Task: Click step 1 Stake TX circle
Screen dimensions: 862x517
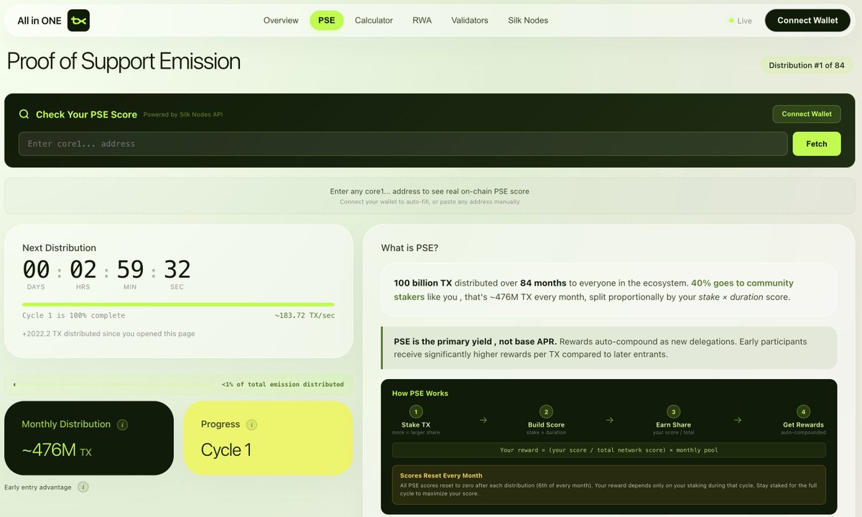Action: click(417, 411)
